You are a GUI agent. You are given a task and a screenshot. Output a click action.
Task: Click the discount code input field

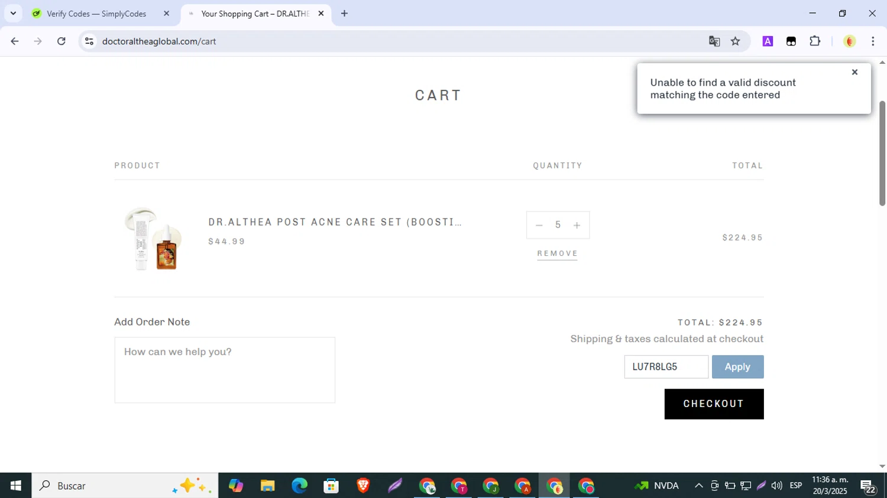point(666,367)
